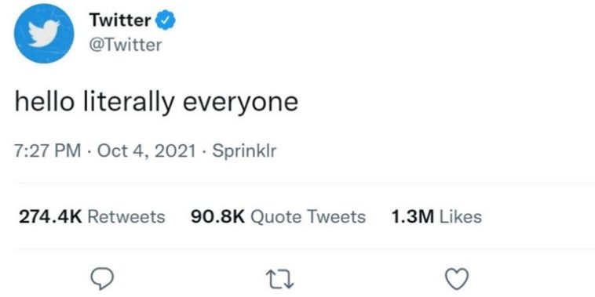Retweet using the arrows icon
Screen dimensions: 595x297
[x=279, y=280]
